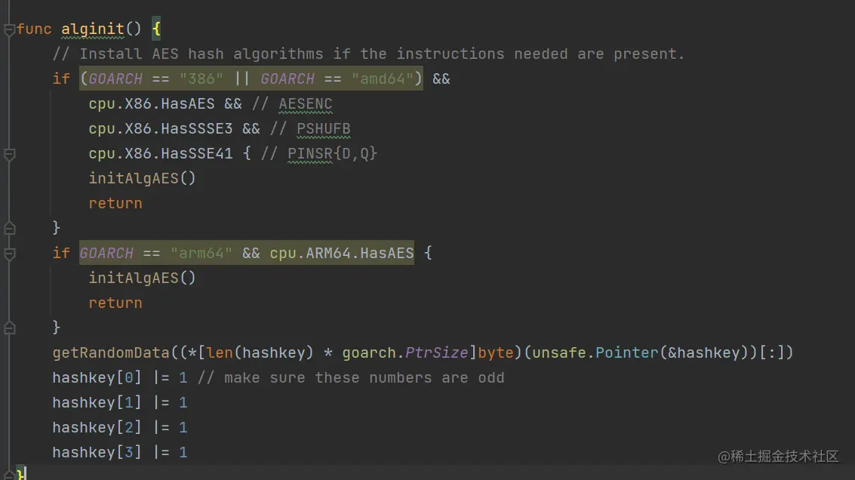Screen dimensions: 855x480
Task: Click hashkey[3] assignment
Action: pos(120,452)
